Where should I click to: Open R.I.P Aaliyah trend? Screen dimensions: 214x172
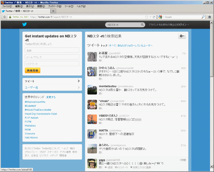(31, 118)
